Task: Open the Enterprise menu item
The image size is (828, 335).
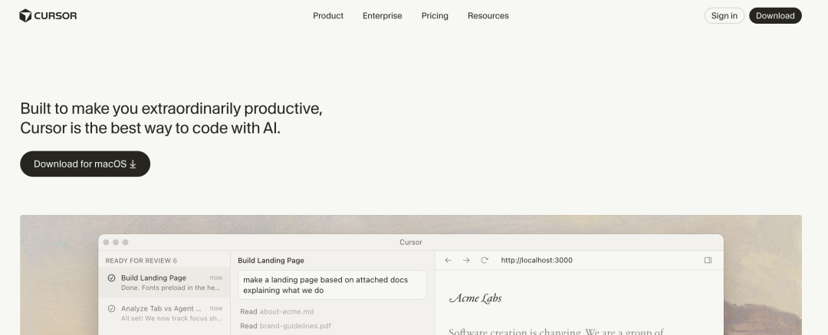Action: (383, 16)
